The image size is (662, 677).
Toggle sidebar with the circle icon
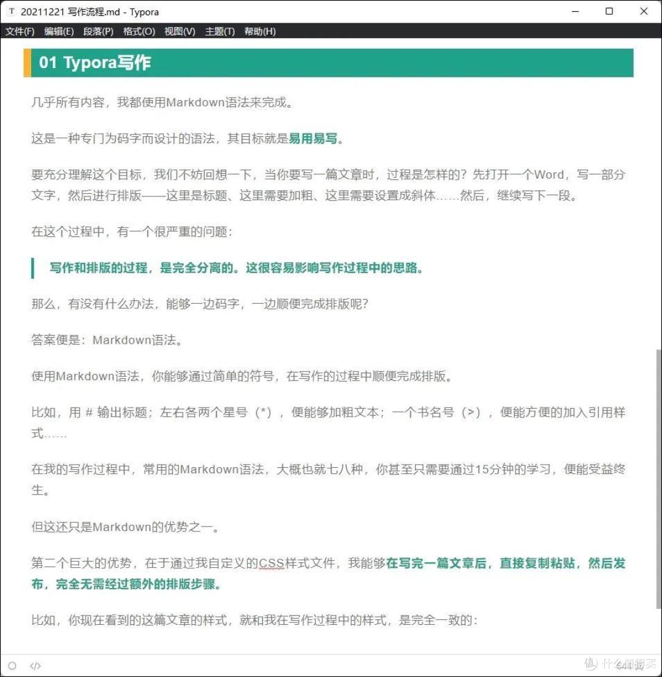(x=12, y=666)
